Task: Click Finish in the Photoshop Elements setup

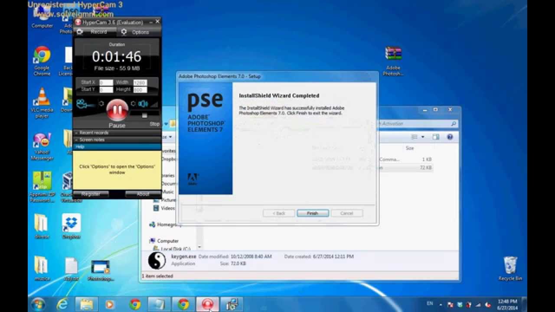Action: [x=313, y=213]
